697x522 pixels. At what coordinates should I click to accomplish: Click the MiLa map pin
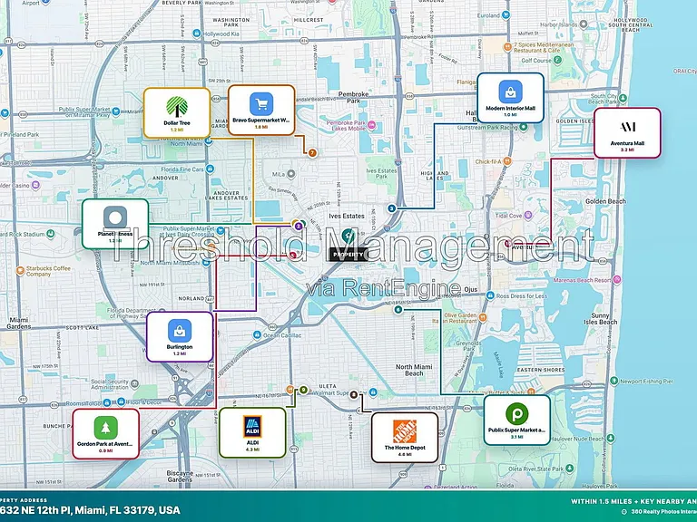coord(290,174)
